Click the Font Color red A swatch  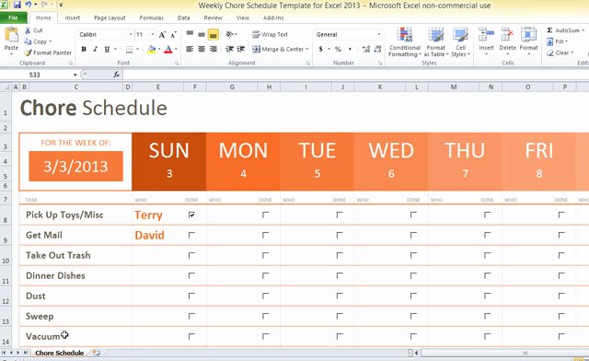(x=168, y=49)
